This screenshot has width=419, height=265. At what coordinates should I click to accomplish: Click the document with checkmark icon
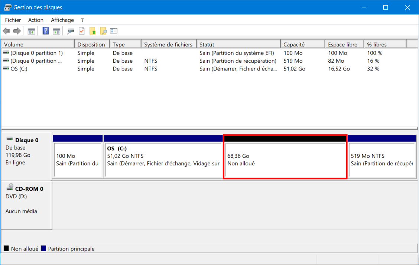tap(81, 31)
